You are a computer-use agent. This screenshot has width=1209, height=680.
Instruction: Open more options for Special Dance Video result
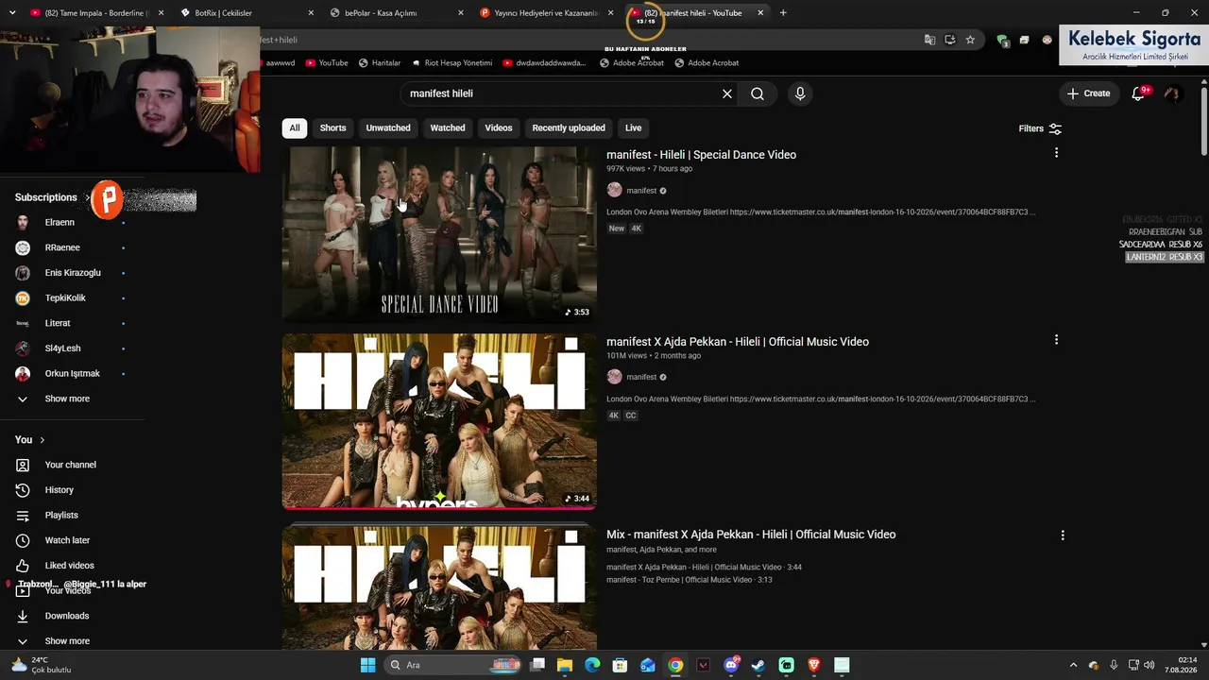click(x=1056, y=153)
